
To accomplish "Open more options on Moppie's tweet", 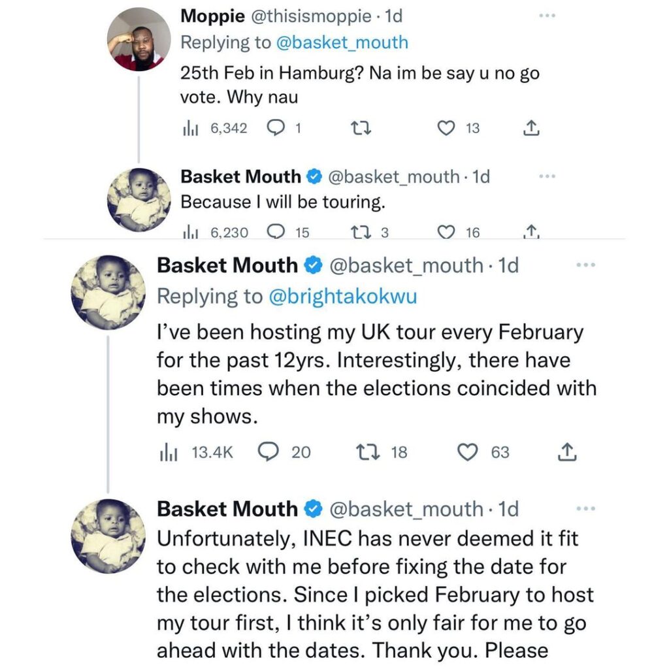I will [x=547, y=15].
